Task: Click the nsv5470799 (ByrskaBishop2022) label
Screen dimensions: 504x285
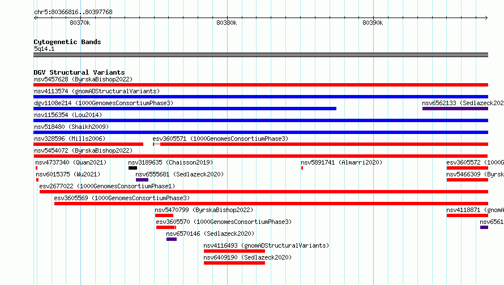Action: 204,210
